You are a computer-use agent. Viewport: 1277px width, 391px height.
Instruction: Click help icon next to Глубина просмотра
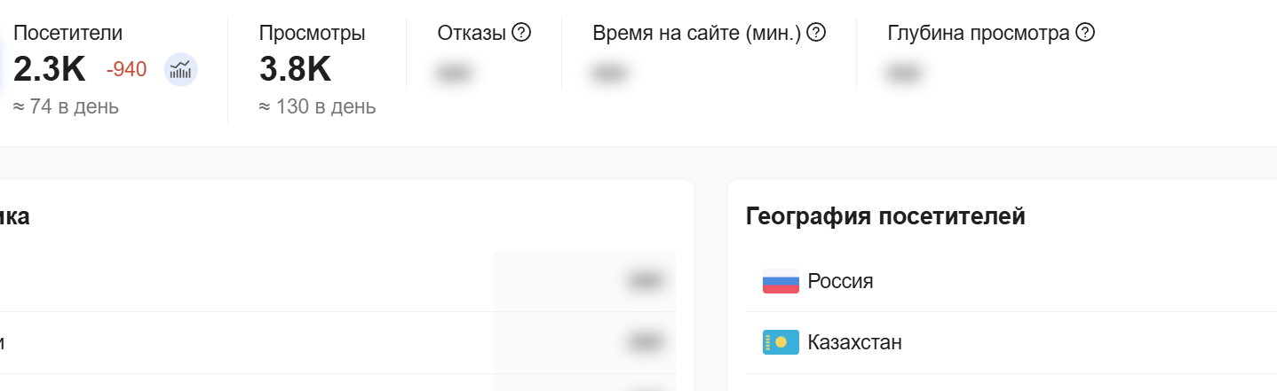(x=1085, y=34)
